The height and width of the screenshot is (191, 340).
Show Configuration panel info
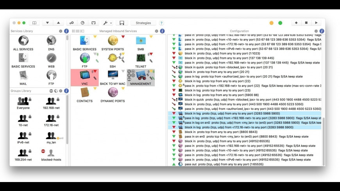pyautogui.click(x=322, y=31)
